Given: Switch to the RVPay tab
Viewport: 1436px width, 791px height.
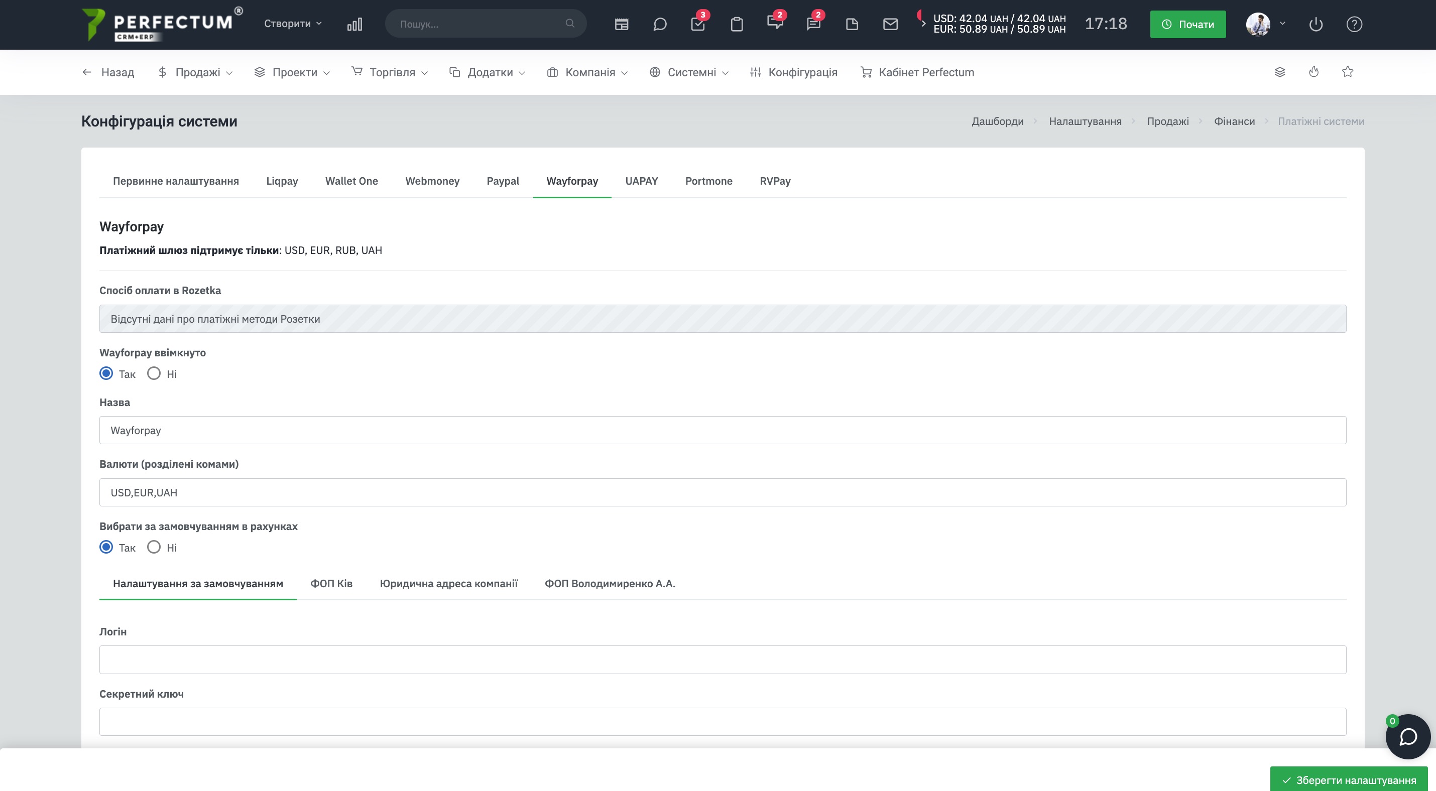Looking at the screenshot, I should pyautogui.click(x=775, y=181).
